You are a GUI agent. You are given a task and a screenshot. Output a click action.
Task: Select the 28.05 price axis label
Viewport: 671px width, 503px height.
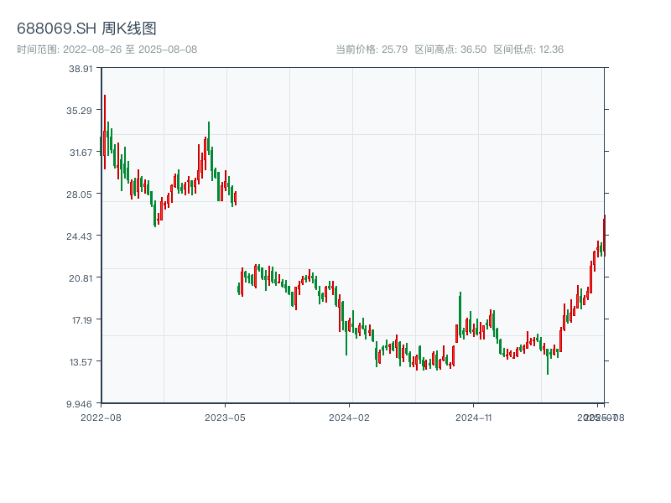pos(81,194)
